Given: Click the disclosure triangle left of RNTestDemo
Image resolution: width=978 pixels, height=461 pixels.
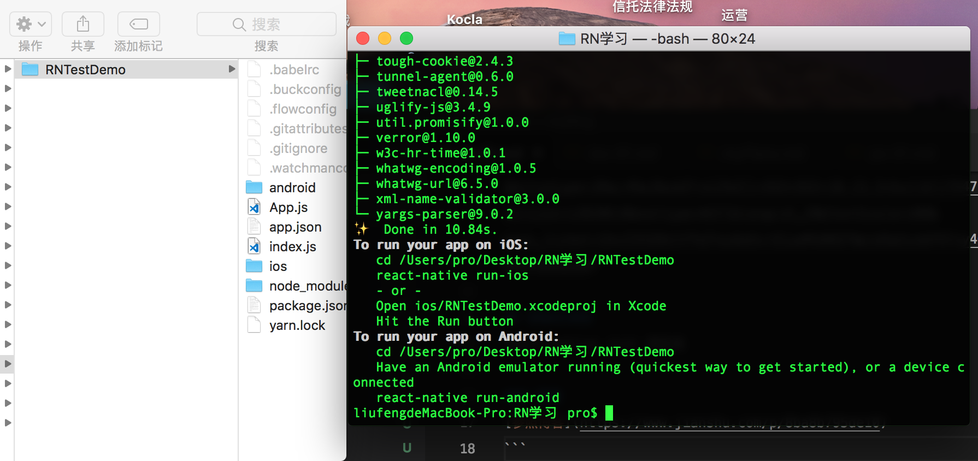Looking at the screenshot, I should (x=8, y=69).
